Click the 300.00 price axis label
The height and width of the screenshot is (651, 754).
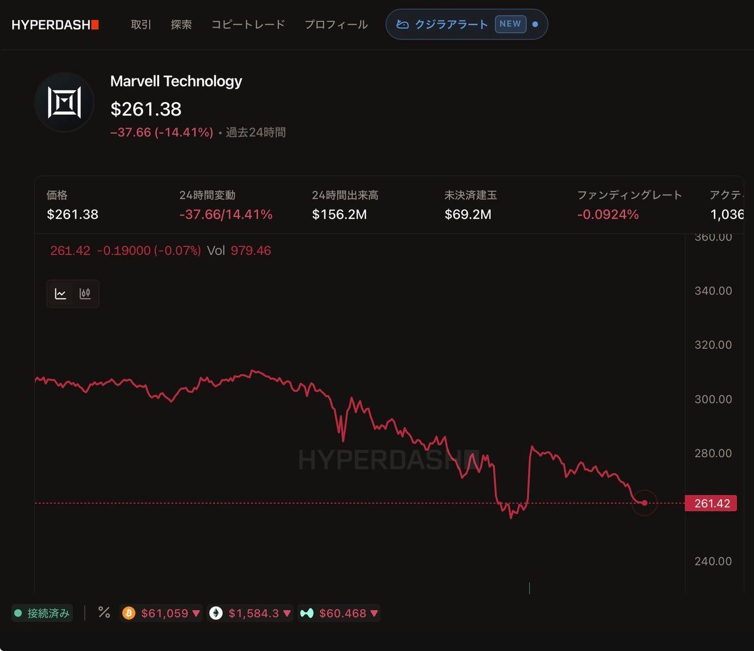(x=713, y=399)
